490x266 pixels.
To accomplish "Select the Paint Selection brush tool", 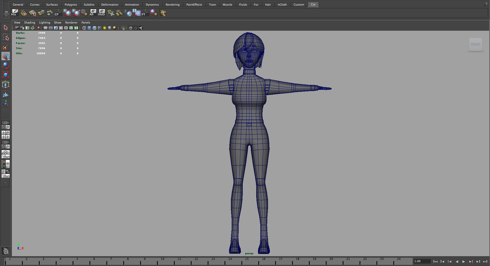I will (6, 47).
